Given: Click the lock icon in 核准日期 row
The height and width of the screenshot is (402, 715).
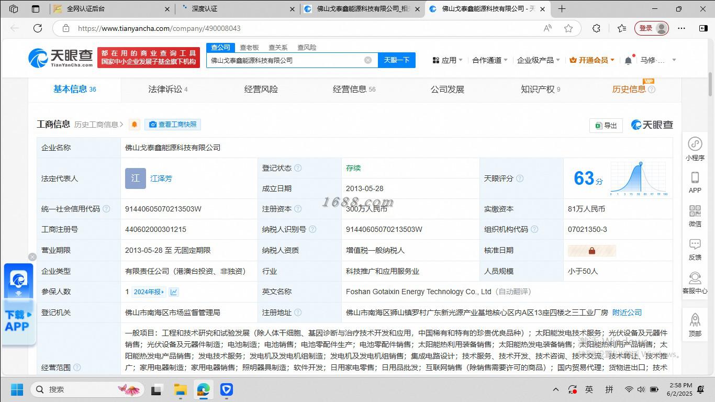Looking at the screenshot, I should point(592,250).
